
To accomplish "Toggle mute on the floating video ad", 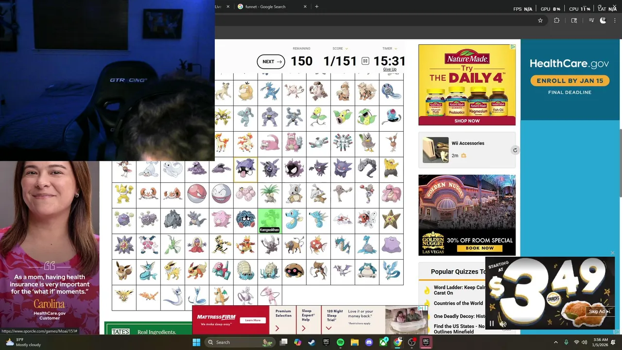I will 503,324.
